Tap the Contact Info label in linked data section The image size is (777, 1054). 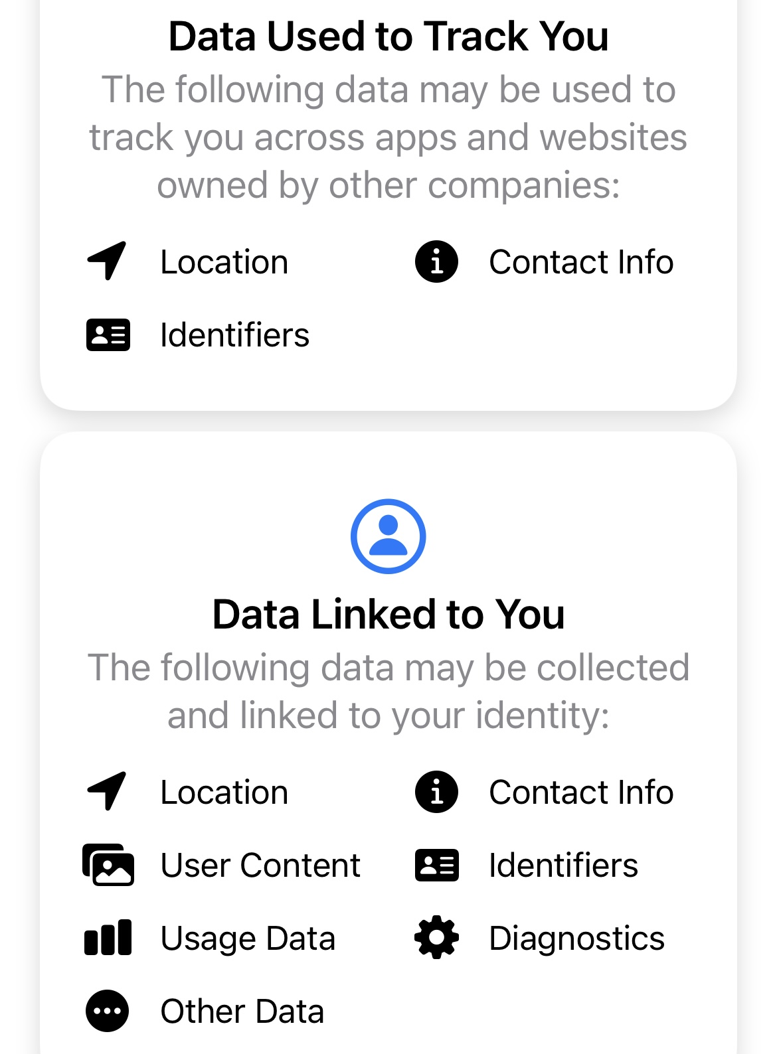tap(581, 792)
